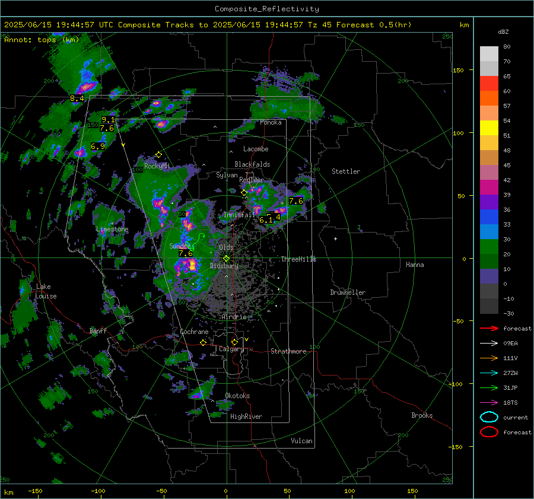Click the 7.6 tops label below Sundre
This screenshot has height=499, width=534.
[186, 253]
